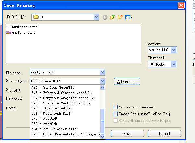
Task: Go back using the grey back arrow icon
Action: click(105, 17)
